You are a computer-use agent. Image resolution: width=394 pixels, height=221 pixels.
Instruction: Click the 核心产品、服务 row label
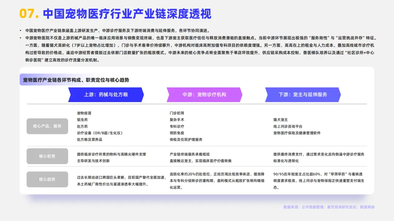[47, 126]
